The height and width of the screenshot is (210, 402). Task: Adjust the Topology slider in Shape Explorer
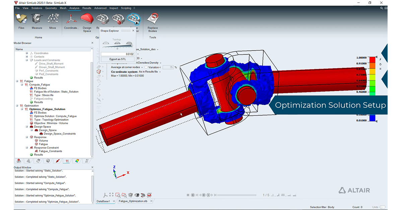(x=118, y=46)
